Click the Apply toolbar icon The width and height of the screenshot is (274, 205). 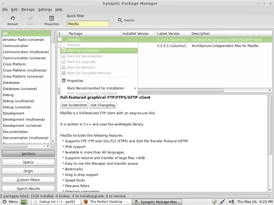30,18
